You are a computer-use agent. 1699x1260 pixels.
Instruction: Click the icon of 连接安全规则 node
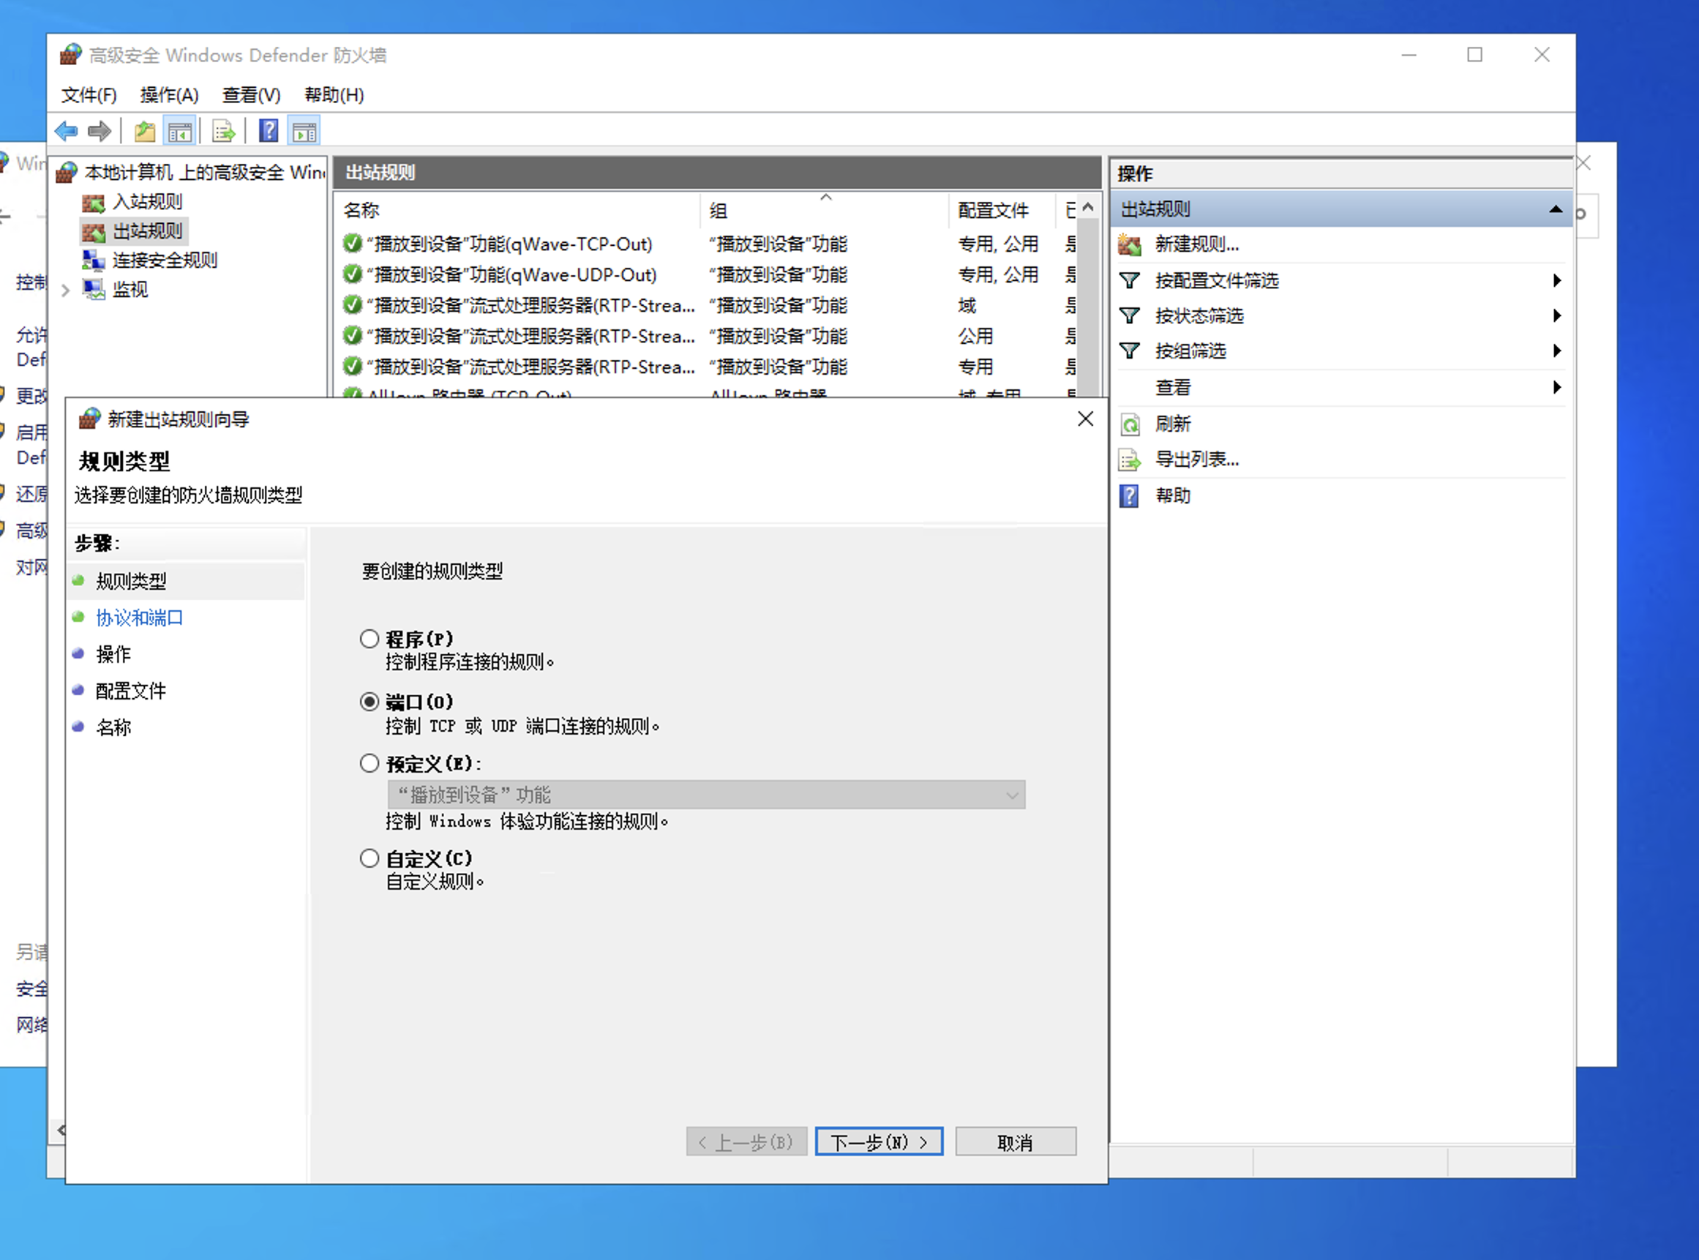click(93, 260)
